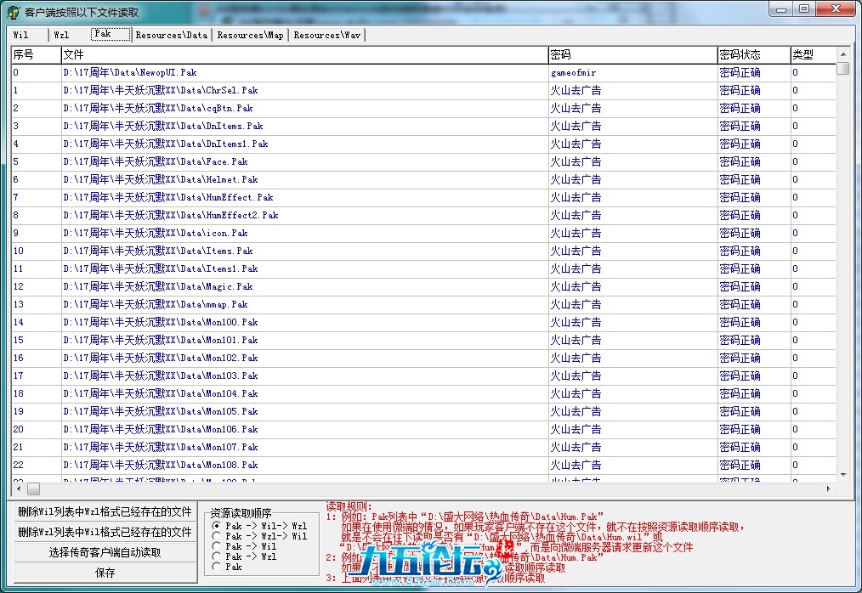Click the horizontal scrollbar right arrow
Viewport: 862px width, 593px height.
pos(829,489)
